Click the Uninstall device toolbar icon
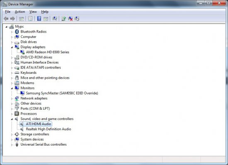Viewport: 228px width, 165px height. pos(70,19)
